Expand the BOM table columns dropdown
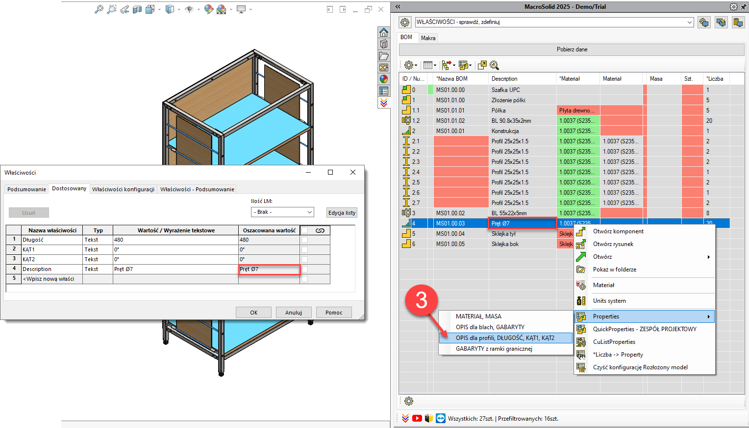 click(435, 66)
